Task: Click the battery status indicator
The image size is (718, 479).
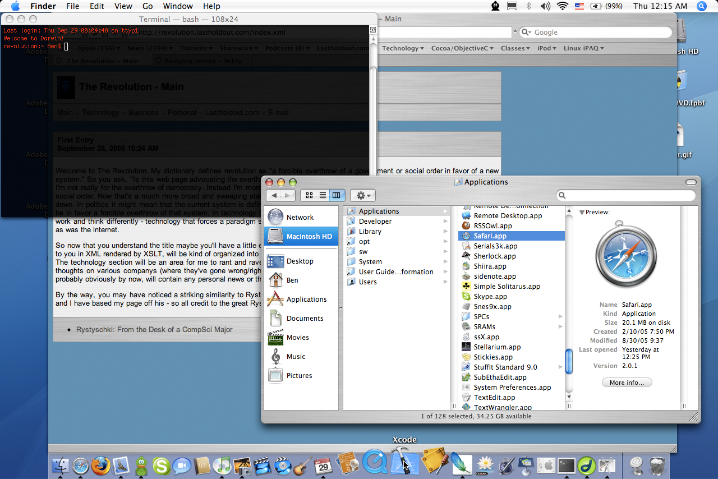Action: pos(606,6)
